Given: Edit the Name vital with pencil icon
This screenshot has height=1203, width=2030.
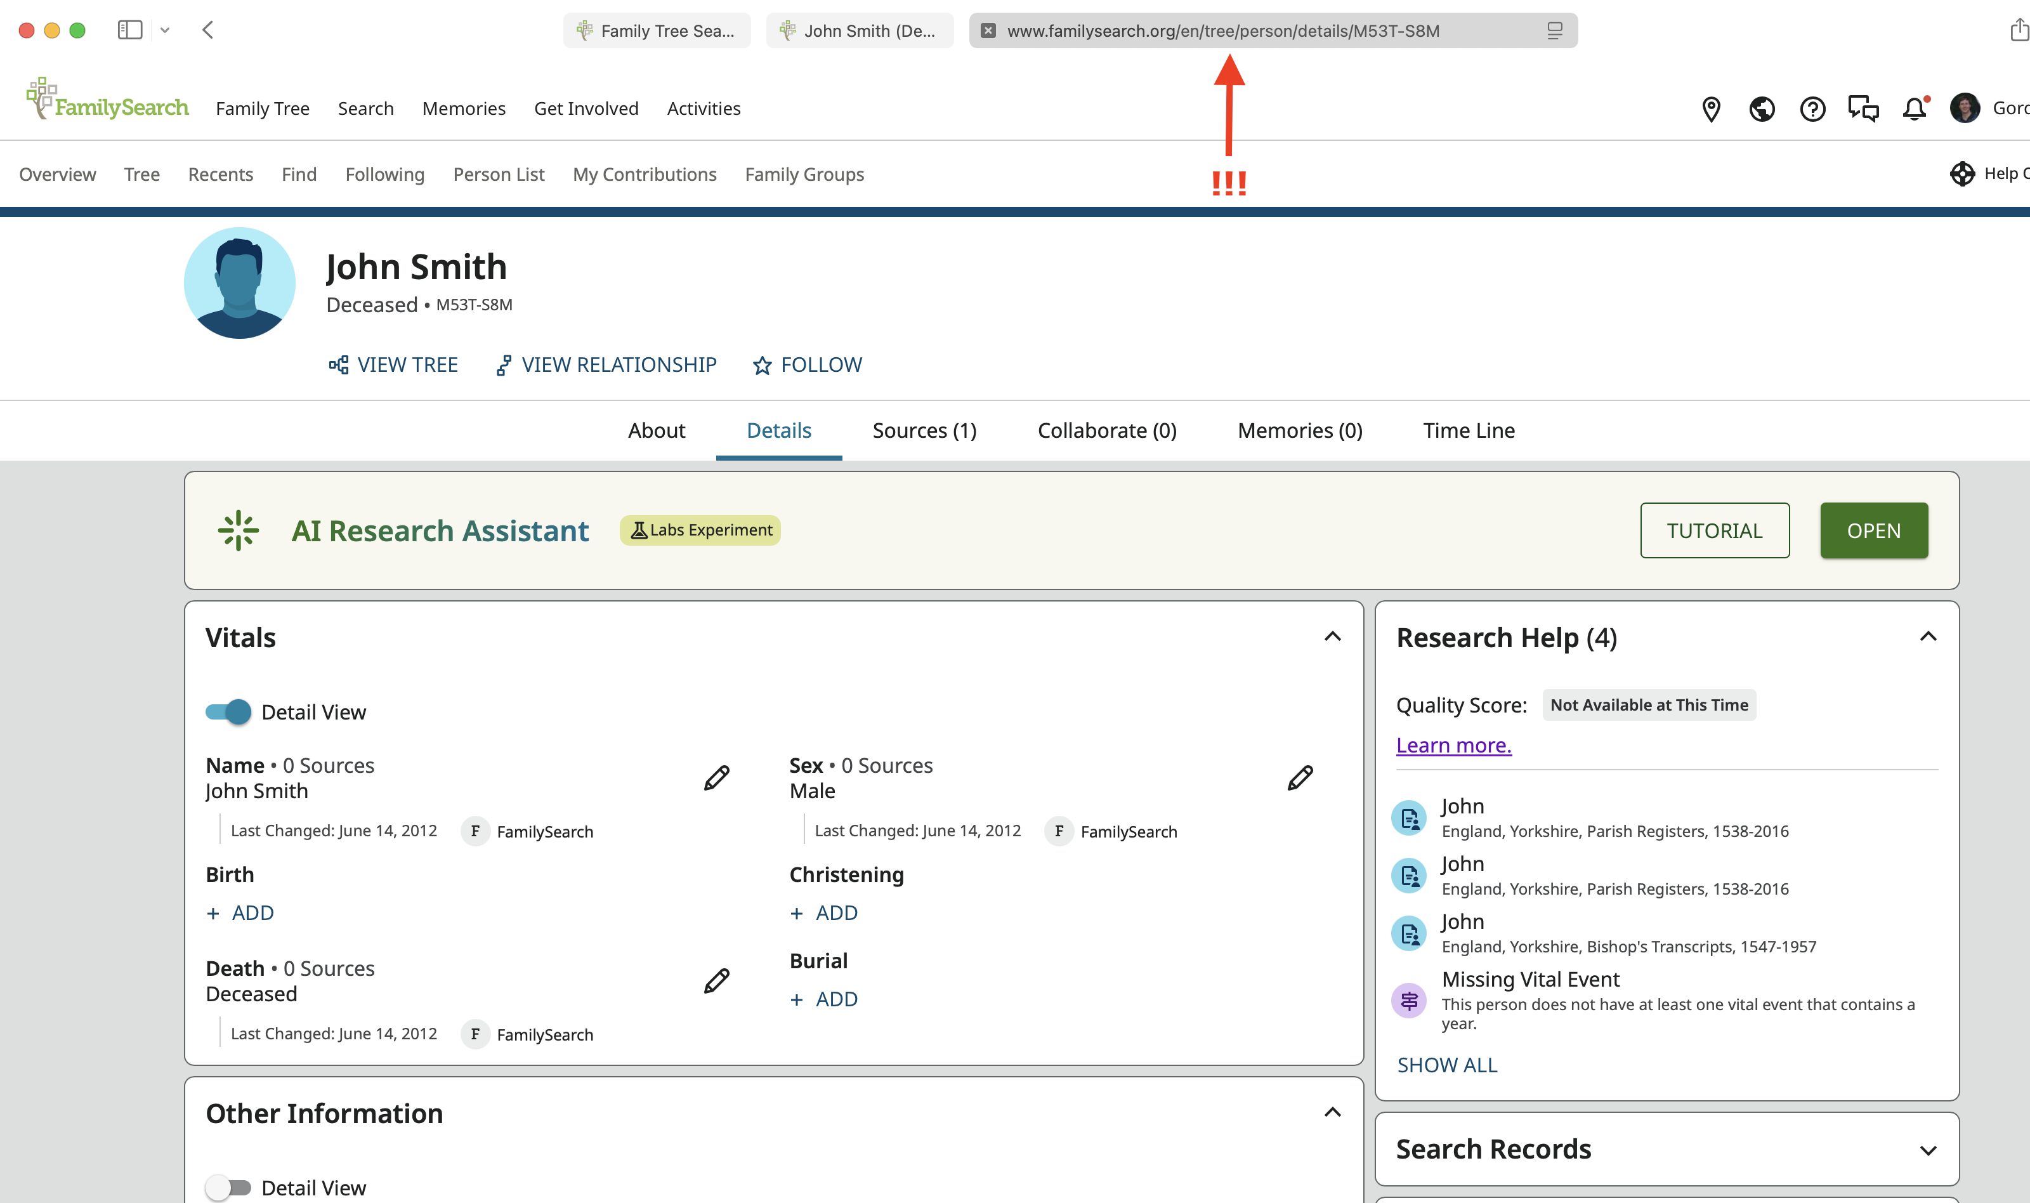Looking at the screenshot, I should [x=716, y=779].
